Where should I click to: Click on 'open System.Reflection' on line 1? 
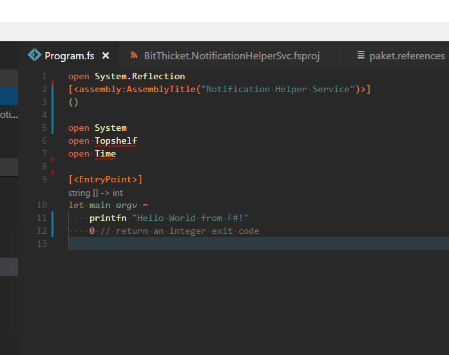(126, 77)
